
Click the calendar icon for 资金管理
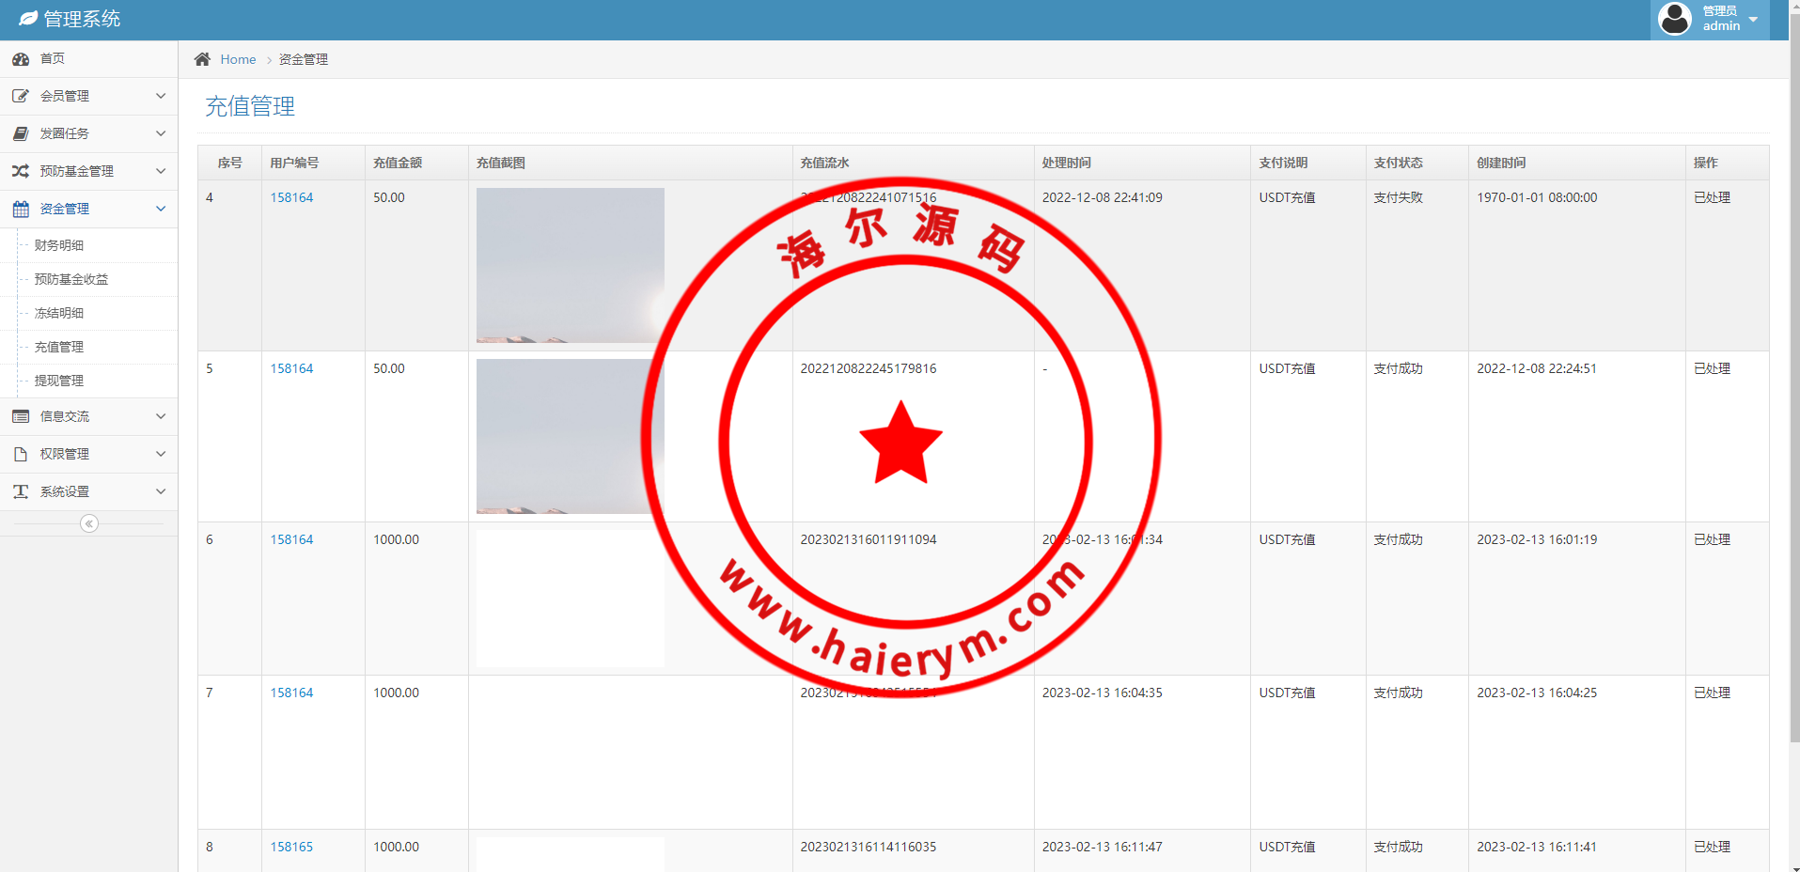pos(21,209)
